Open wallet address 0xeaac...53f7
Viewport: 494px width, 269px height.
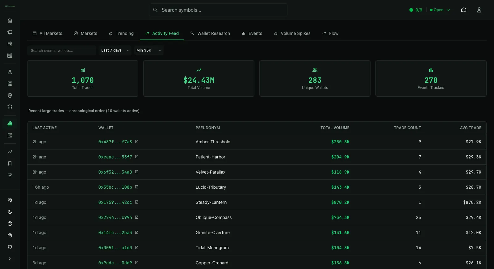pos(115,157)
